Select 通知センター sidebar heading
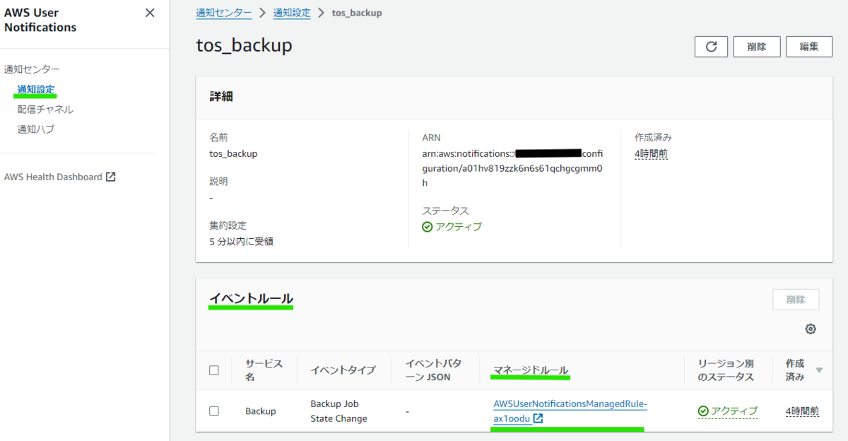 32,69
